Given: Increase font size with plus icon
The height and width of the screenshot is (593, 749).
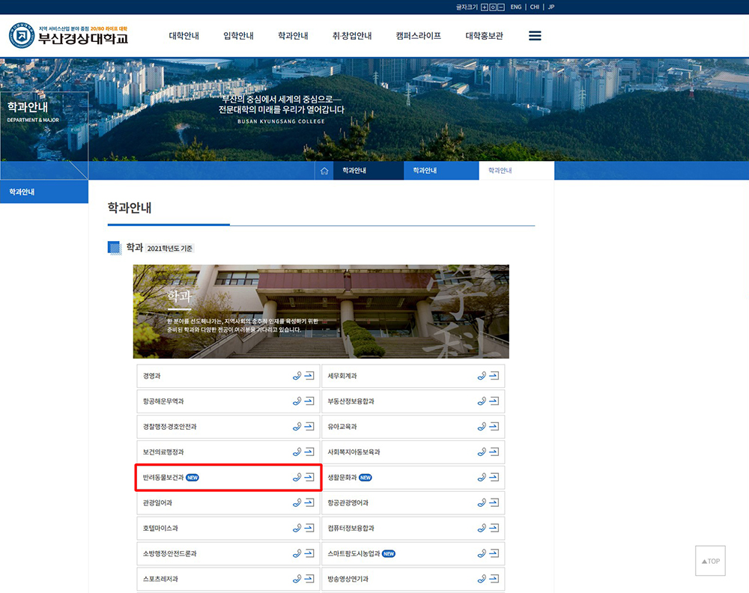Looking at the screenshot, I should coord(485,7).
